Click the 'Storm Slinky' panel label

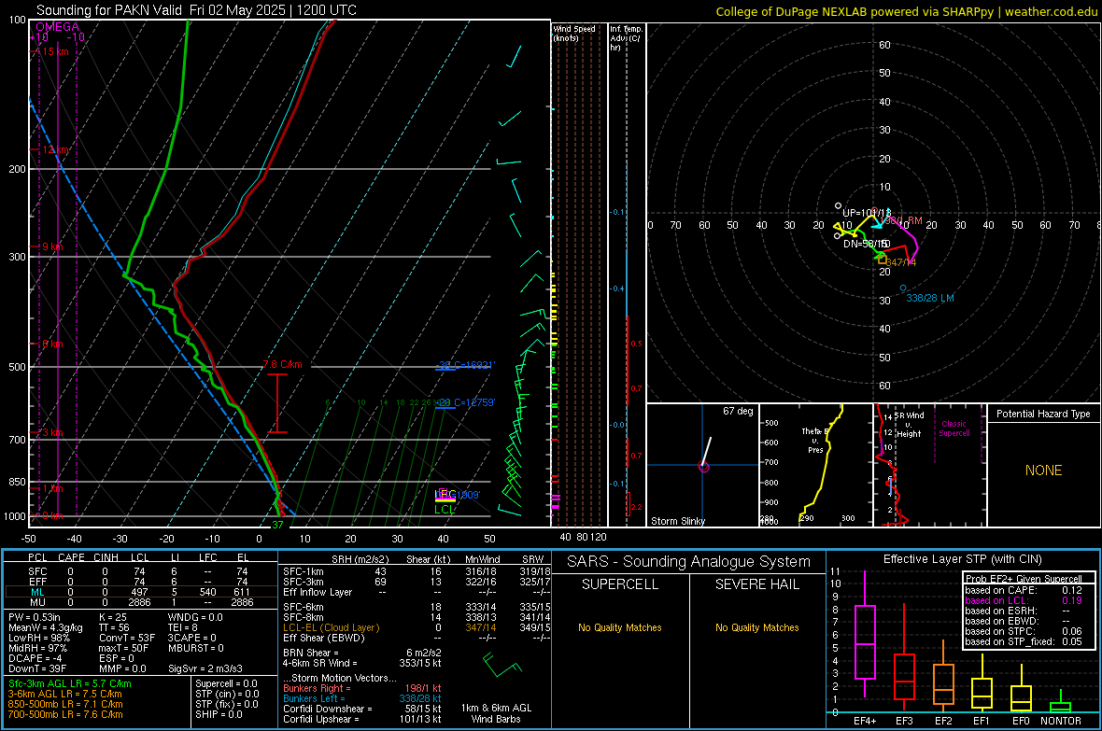[677, 521]
